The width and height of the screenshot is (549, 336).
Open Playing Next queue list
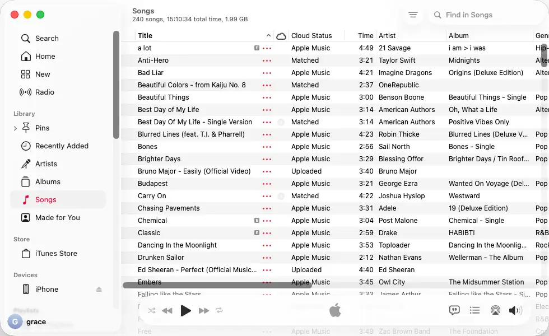coord(474,310)
